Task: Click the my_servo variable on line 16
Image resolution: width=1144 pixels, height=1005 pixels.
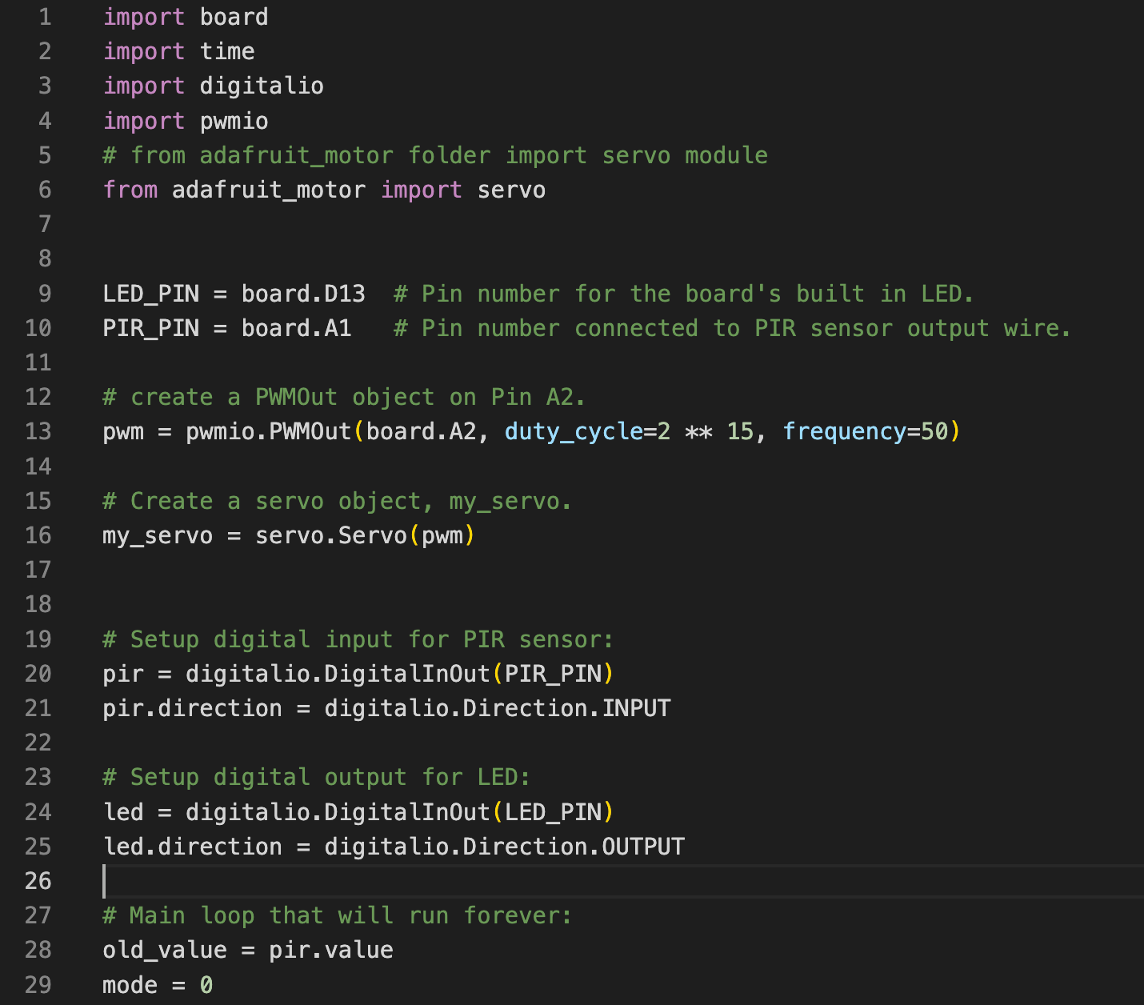Action: [158, 535]
